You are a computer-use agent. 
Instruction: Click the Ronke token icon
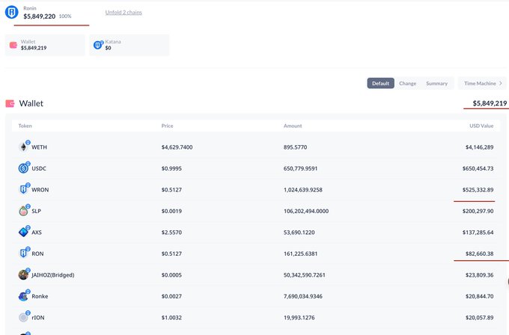click(x=23, y=296)
